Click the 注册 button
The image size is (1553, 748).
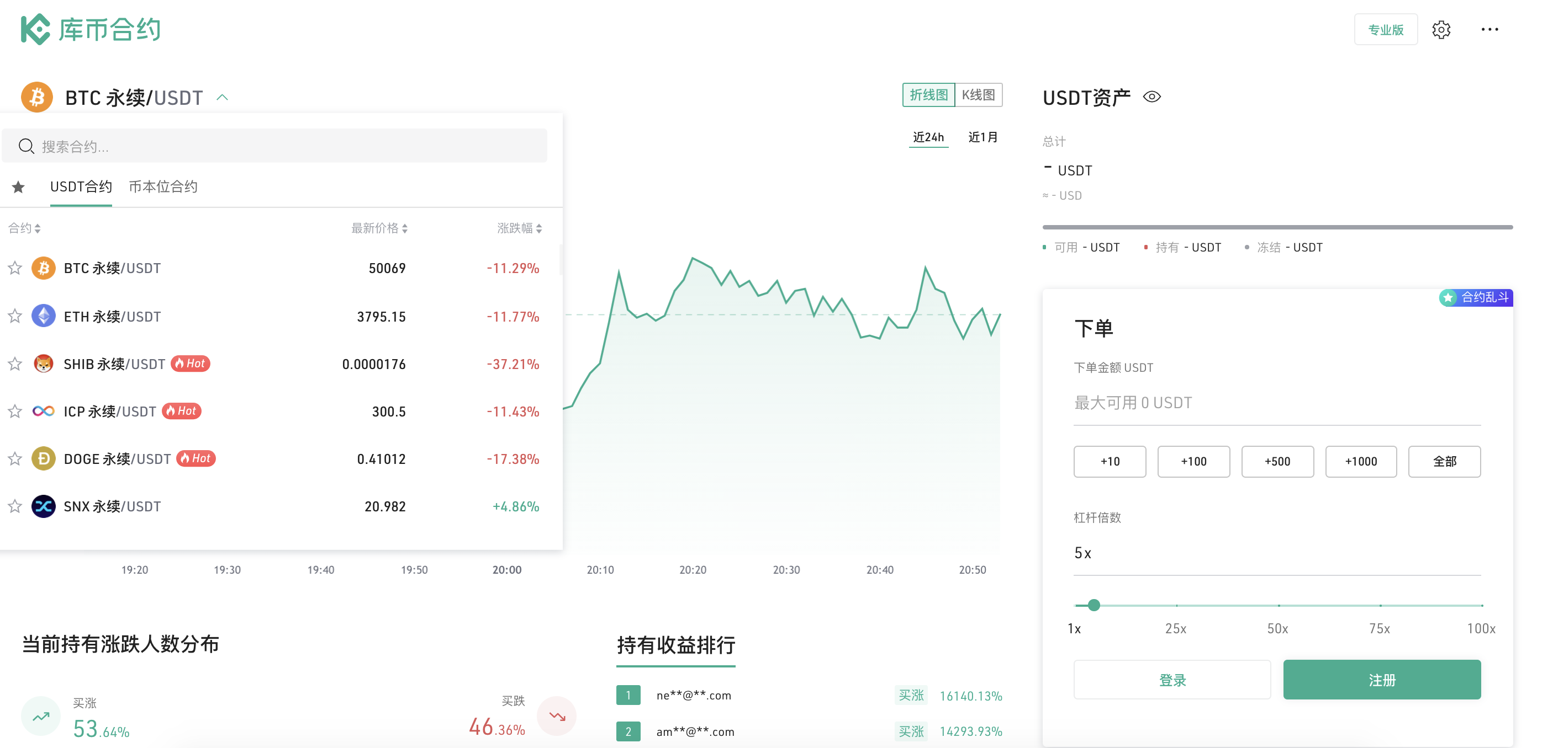1381,680
